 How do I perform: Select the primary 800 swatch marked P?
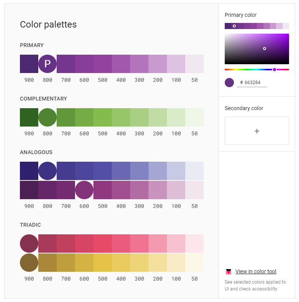coord(47,64)
